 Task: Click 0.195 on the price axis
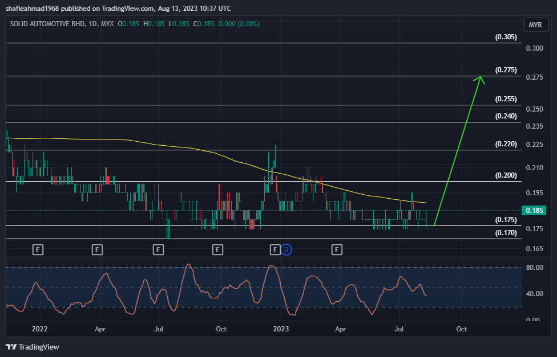(534, 193)
